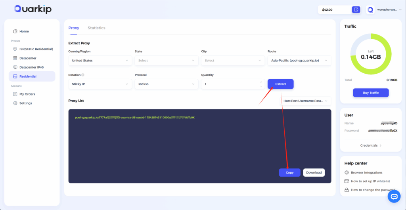Open the Rotation Sticky IP dropdown
The height and width of the screenshot is (210, 406).
coord(100,84)
